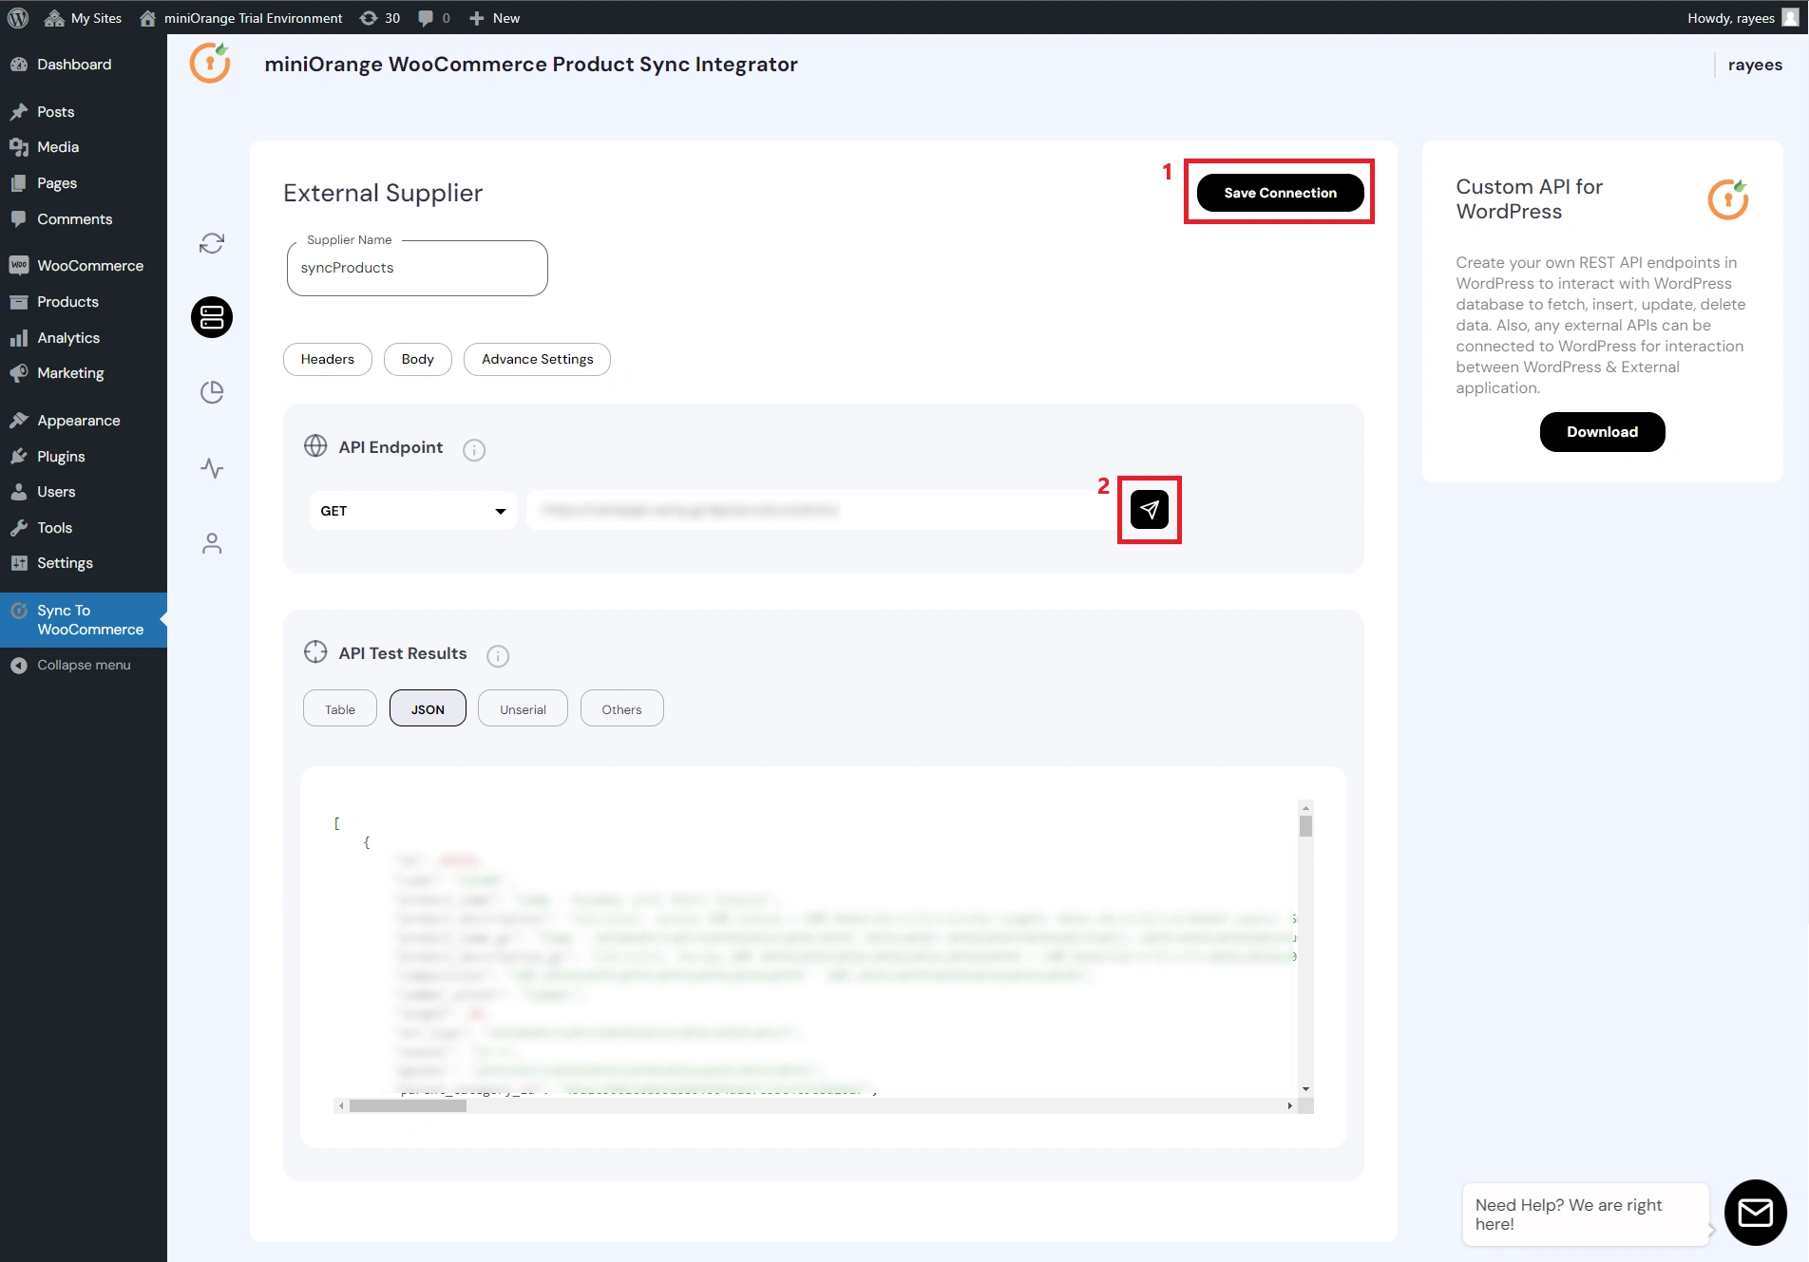This screenshot has width=1809, height=1262.
Task: Select the server/supplier icon in plugin sidebar
Action: click(212, 317)
